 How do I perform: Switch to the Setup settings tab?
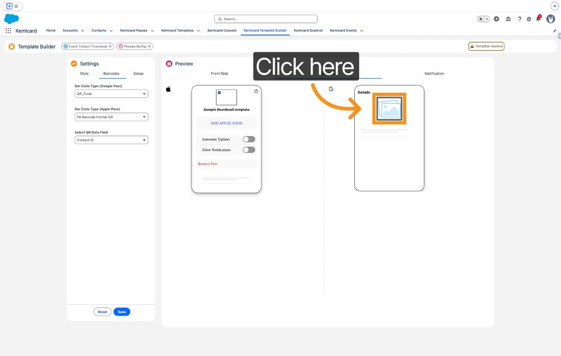tap(138, 73)
